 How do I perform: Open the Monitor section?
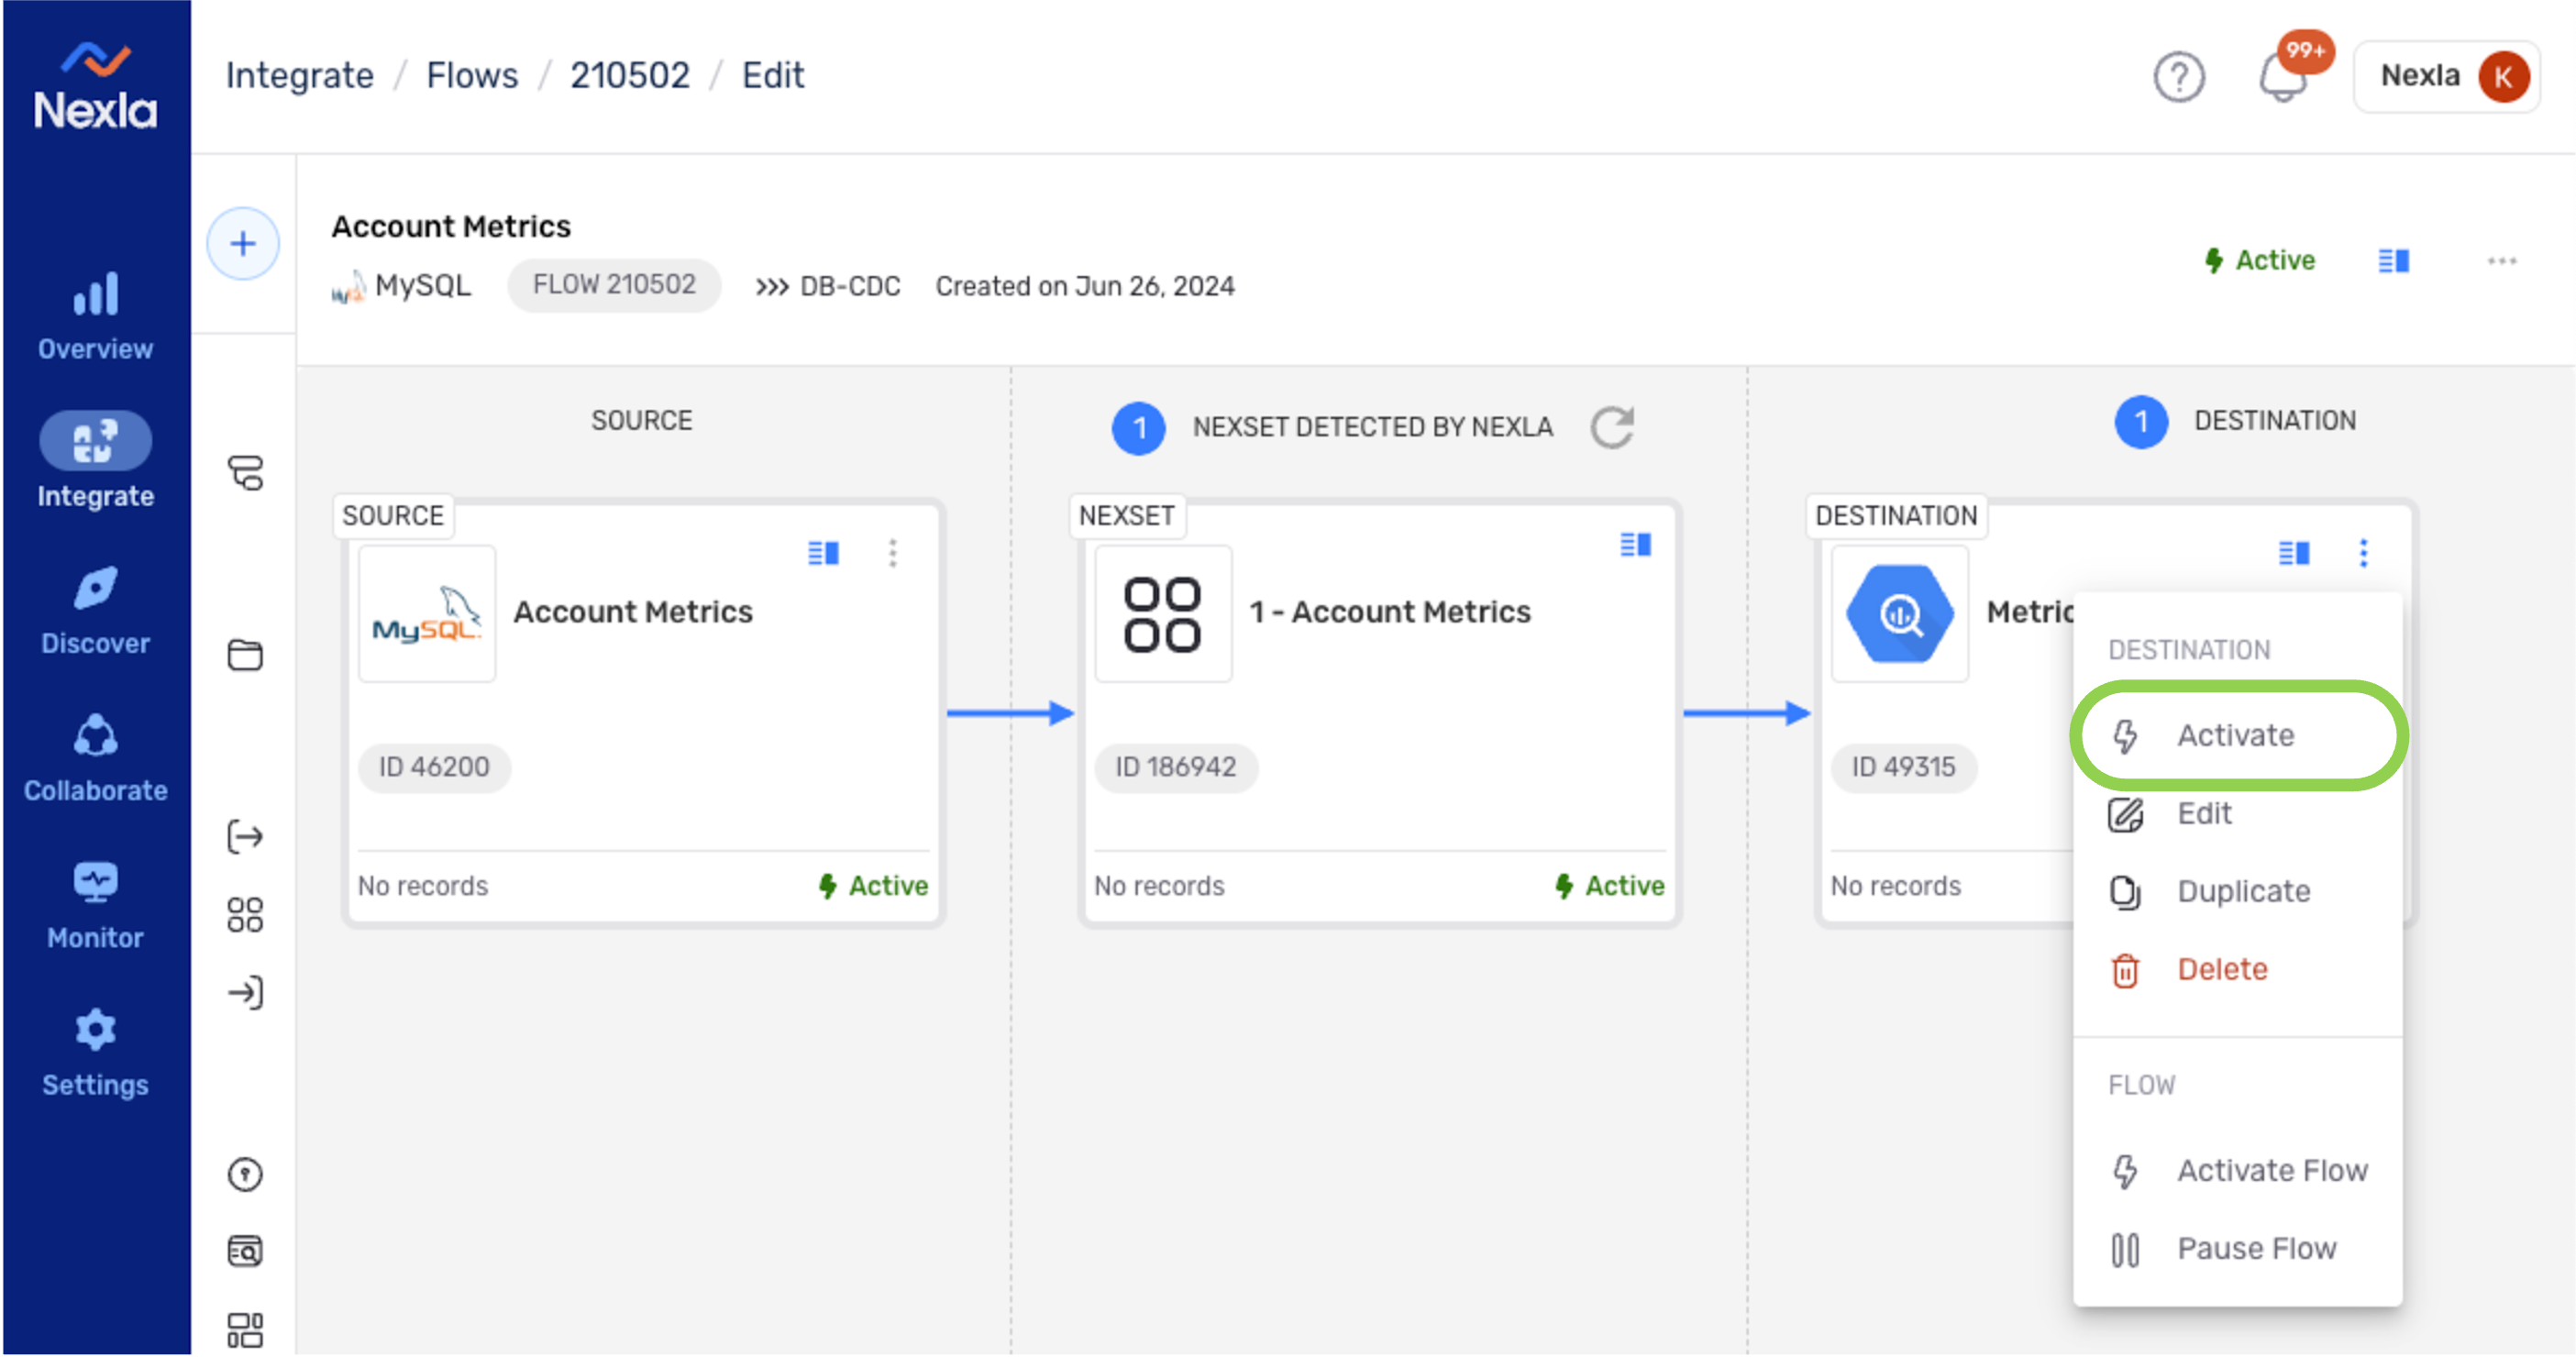tap(95, 906)
